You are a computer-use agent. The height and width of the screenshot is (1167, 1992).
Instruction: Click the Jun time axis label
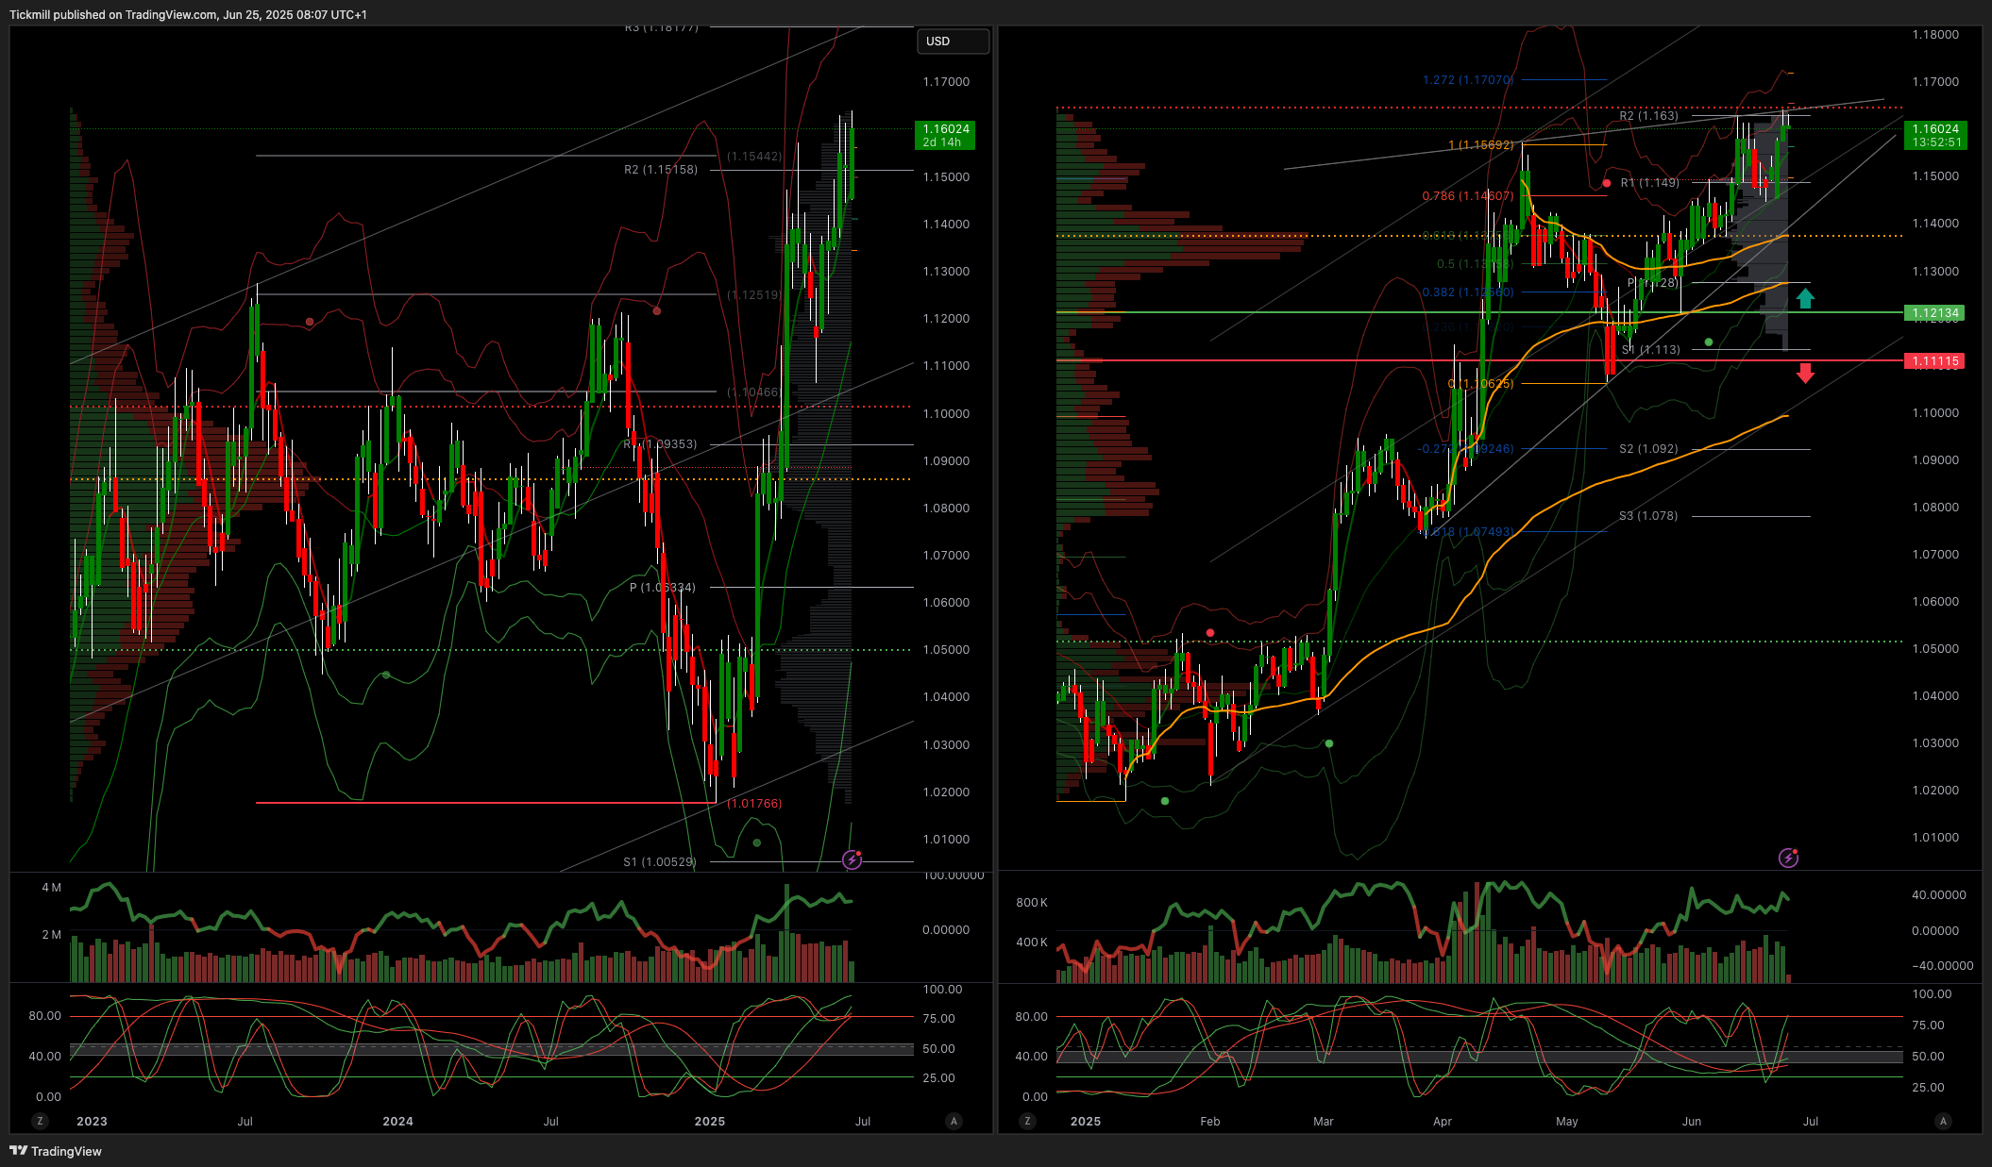pos(1692,1122)
